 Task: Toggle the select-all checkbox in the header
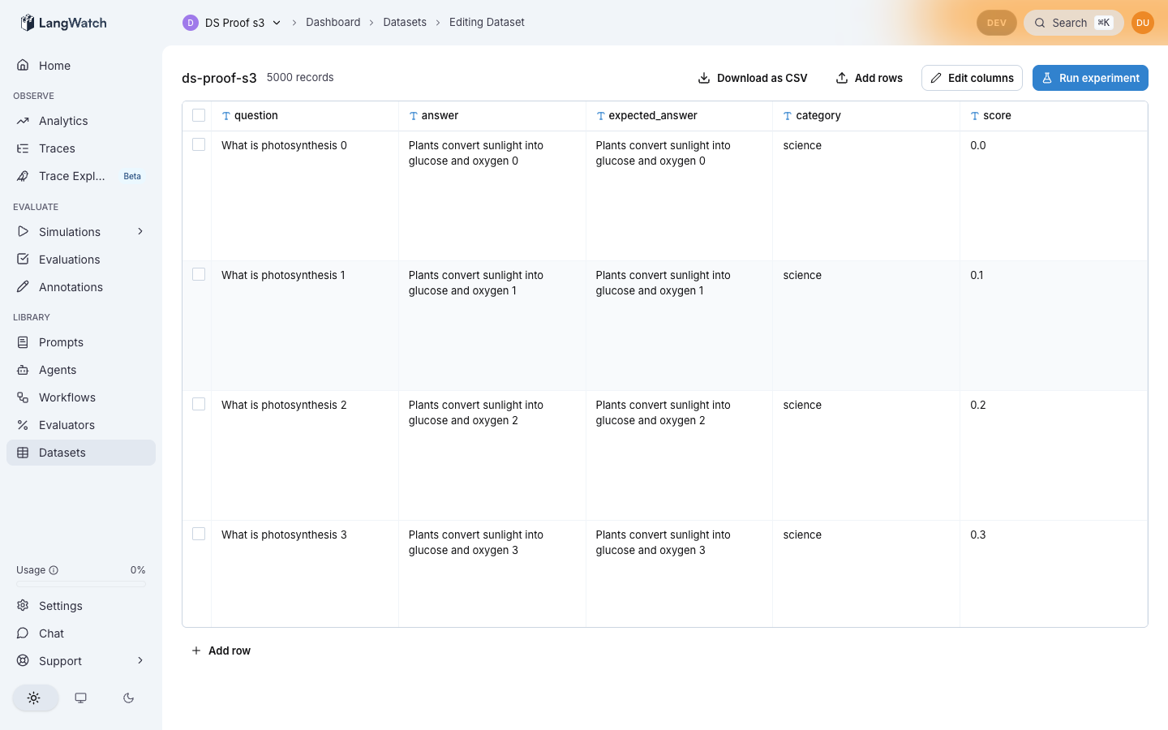click(199, 115)
